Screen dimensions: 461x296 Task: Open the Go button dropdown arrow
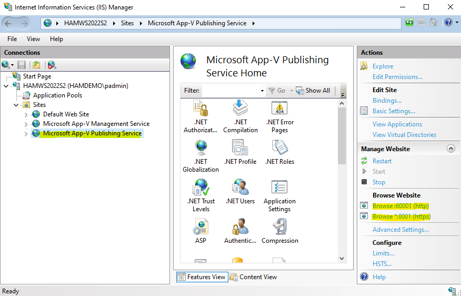coord(292,91)
